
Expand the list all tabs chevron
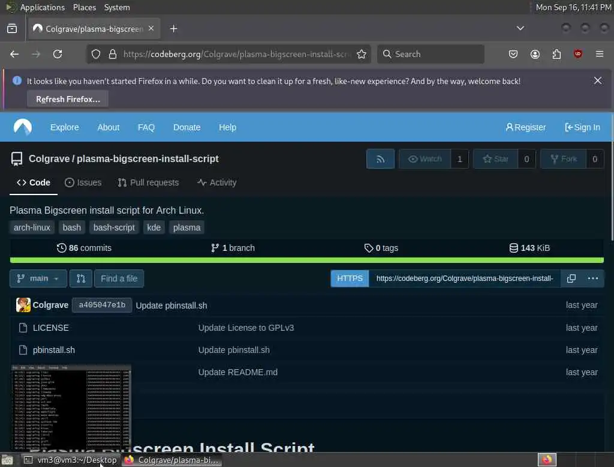[x=520, y=28]
